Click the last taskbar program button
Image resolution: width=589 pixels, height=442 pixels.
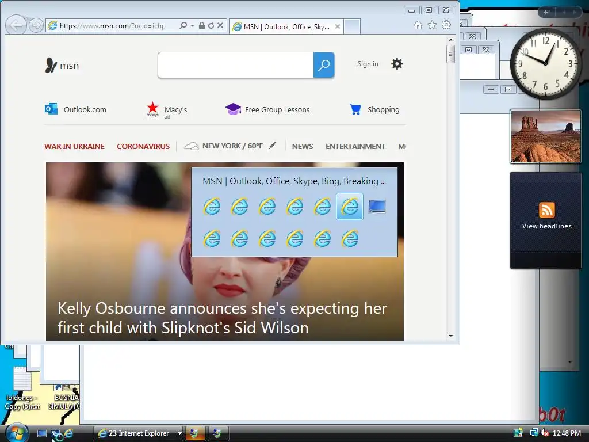pos(217,433)
